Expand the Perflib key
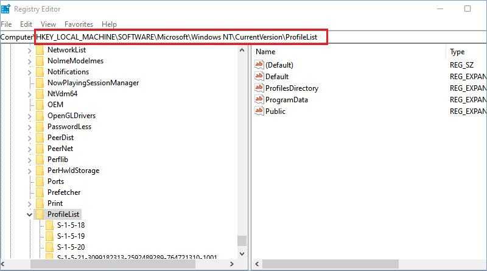The height and width of the screenshot is (271, 487). [x=29, y=160]
